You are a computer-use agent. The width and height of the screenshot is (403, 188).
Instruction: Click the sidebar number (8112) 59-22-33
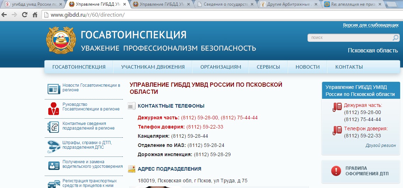[x=363, y=136]
